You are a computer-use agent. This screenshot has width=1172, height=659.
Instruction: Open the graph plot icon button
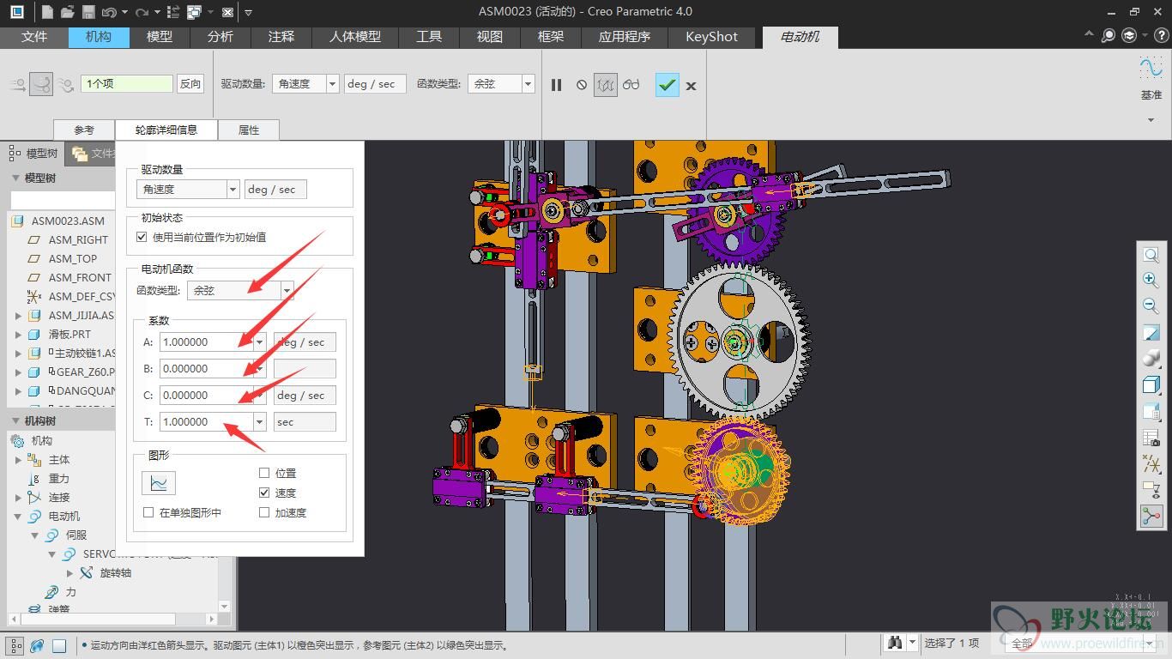(x=159, y=483)
